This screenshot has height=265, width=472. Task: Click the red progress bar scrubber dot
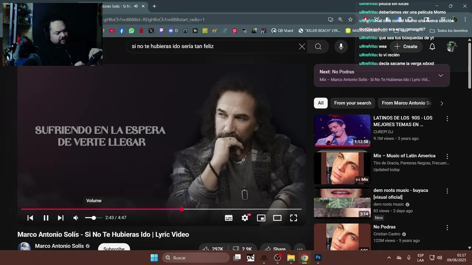pyautogui.click(x=181, y=209)
